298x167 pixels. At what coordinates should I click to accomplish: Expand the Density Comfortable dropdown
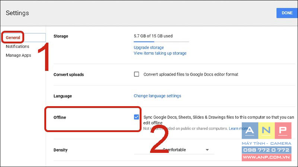(174, 150)
